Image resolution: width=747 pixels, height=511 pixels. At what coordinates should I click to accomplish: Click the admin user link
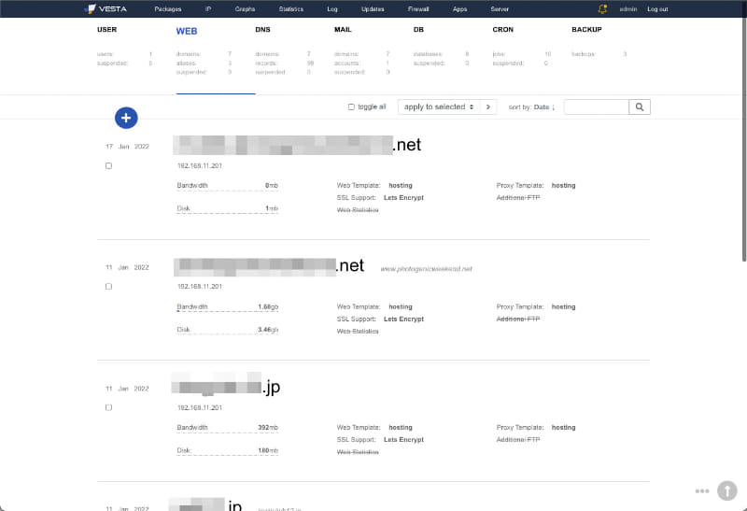627,9
